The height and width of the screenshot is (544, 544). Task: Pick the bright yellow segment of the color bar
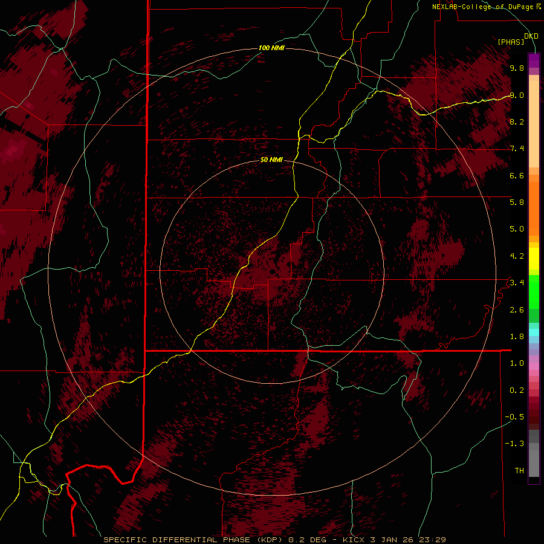(x=534, y=259)
